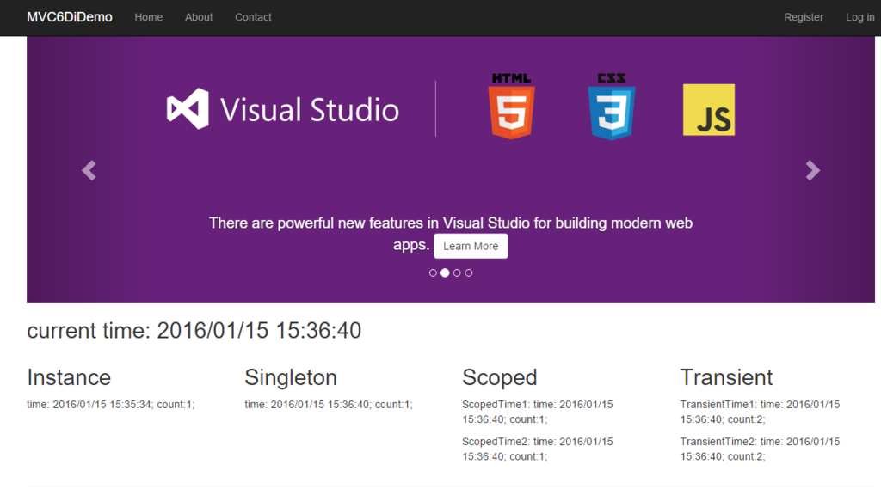
Task: Click the next slide arrow in carousel
Action: [x=812, y=170]
